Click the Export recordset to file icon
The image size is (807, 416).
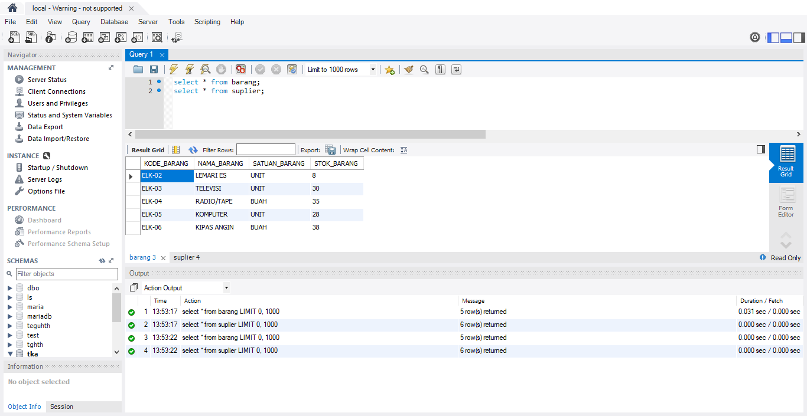[x=330, y=149]
